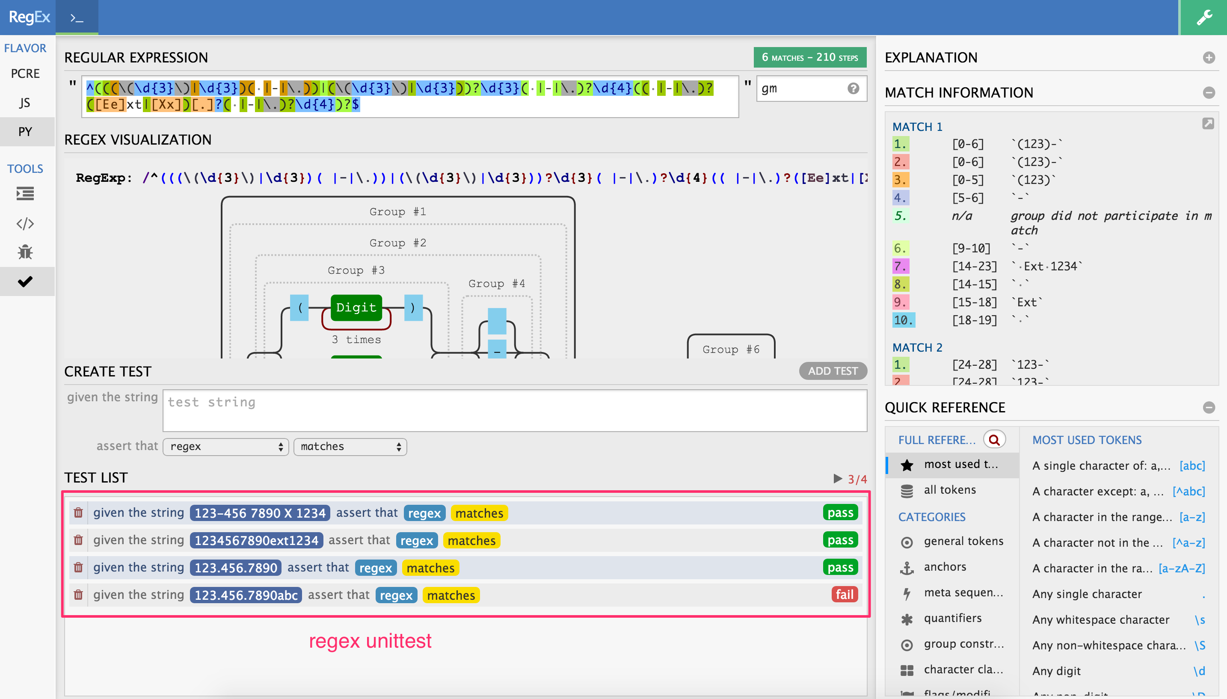
Task: Click the explanation list tool icon
Action: point(25,194)
